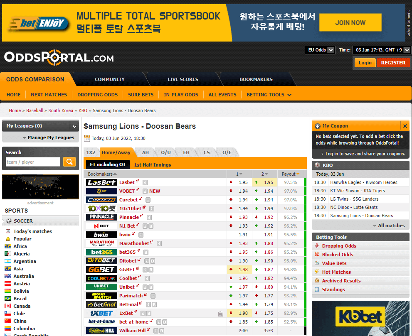Open the time zone dropdown

(x=381, y=50)
